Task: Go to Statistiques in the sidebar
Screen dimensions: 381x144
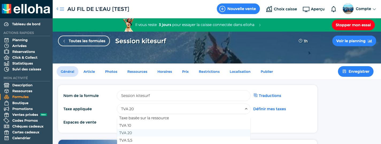Action: click(x=22, y=63)
